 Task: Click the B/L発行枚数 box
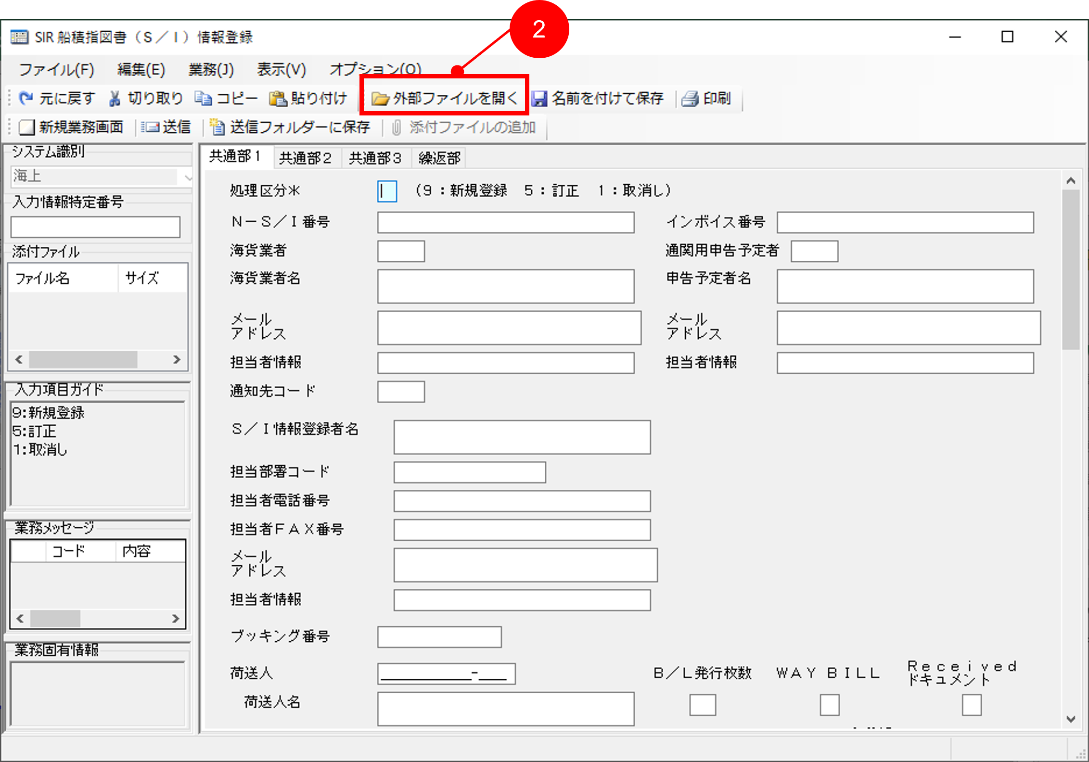(x=702, y=705)
